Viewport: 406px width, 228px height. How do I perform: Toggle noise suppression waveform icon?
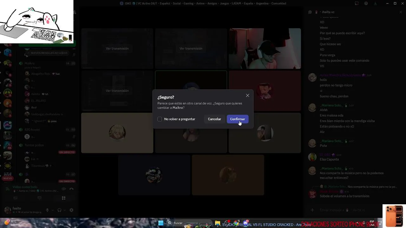pyautogui.click(x=64, y=189)
